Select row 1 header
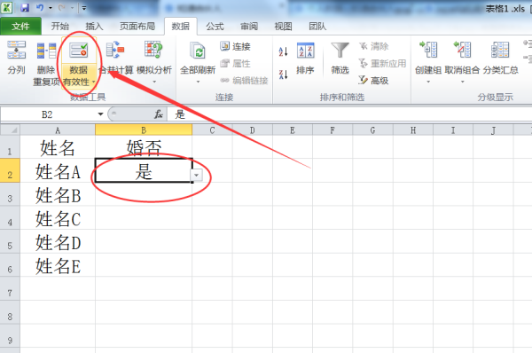Screen dimensions: 532x353 [x=10, y=147]
